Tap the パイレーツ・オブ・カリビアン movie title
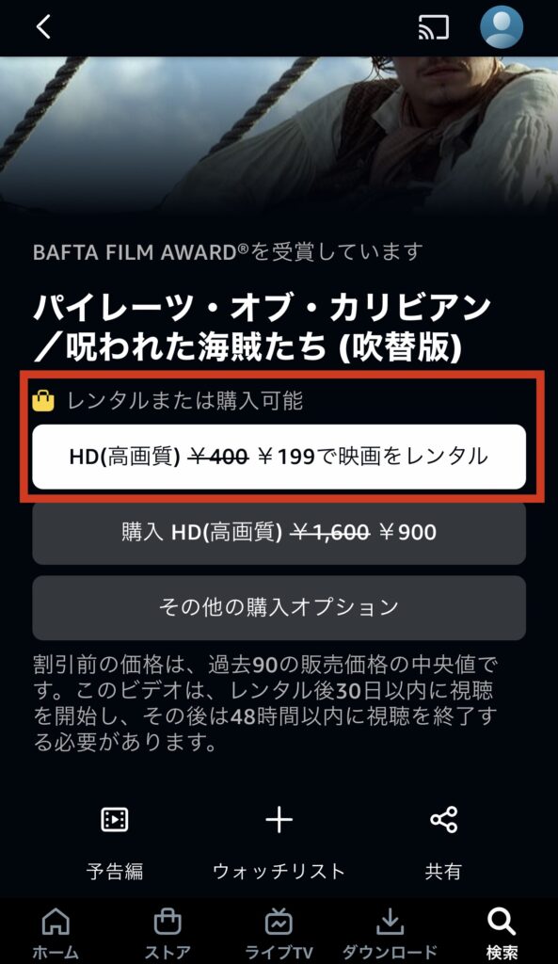 [263, 328]
